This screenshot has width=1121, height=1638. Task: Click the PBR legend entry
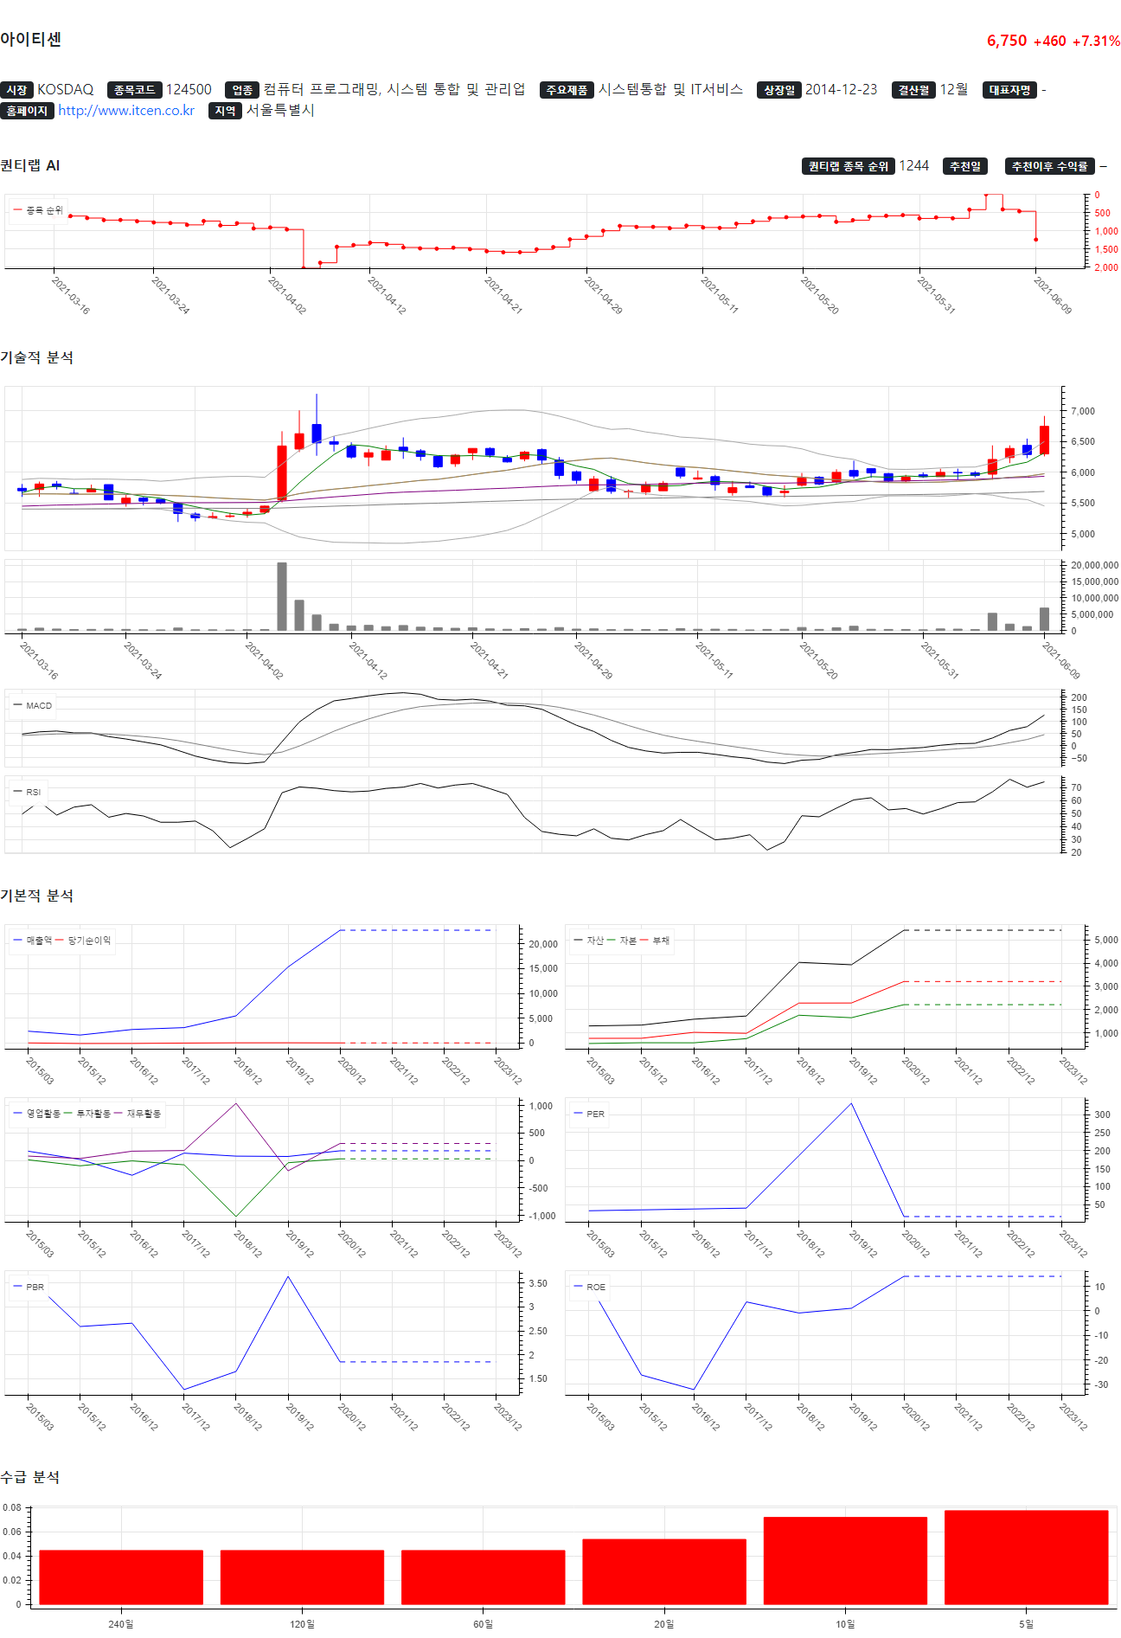[x=29, y=1287]
